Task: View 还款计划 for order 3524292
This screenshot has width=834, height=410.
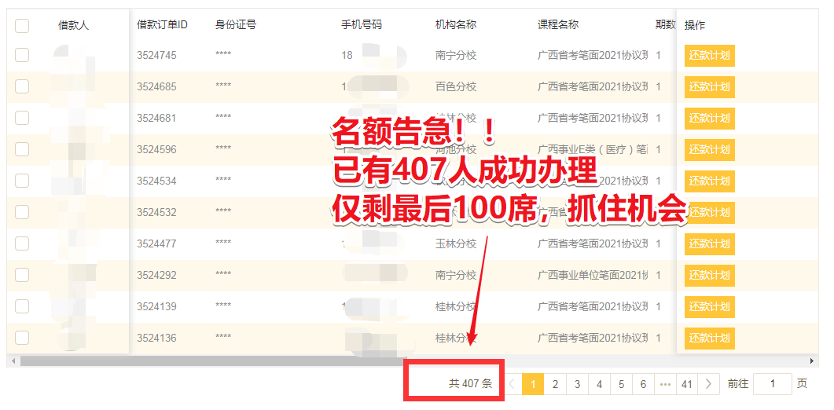Action: 709,276
